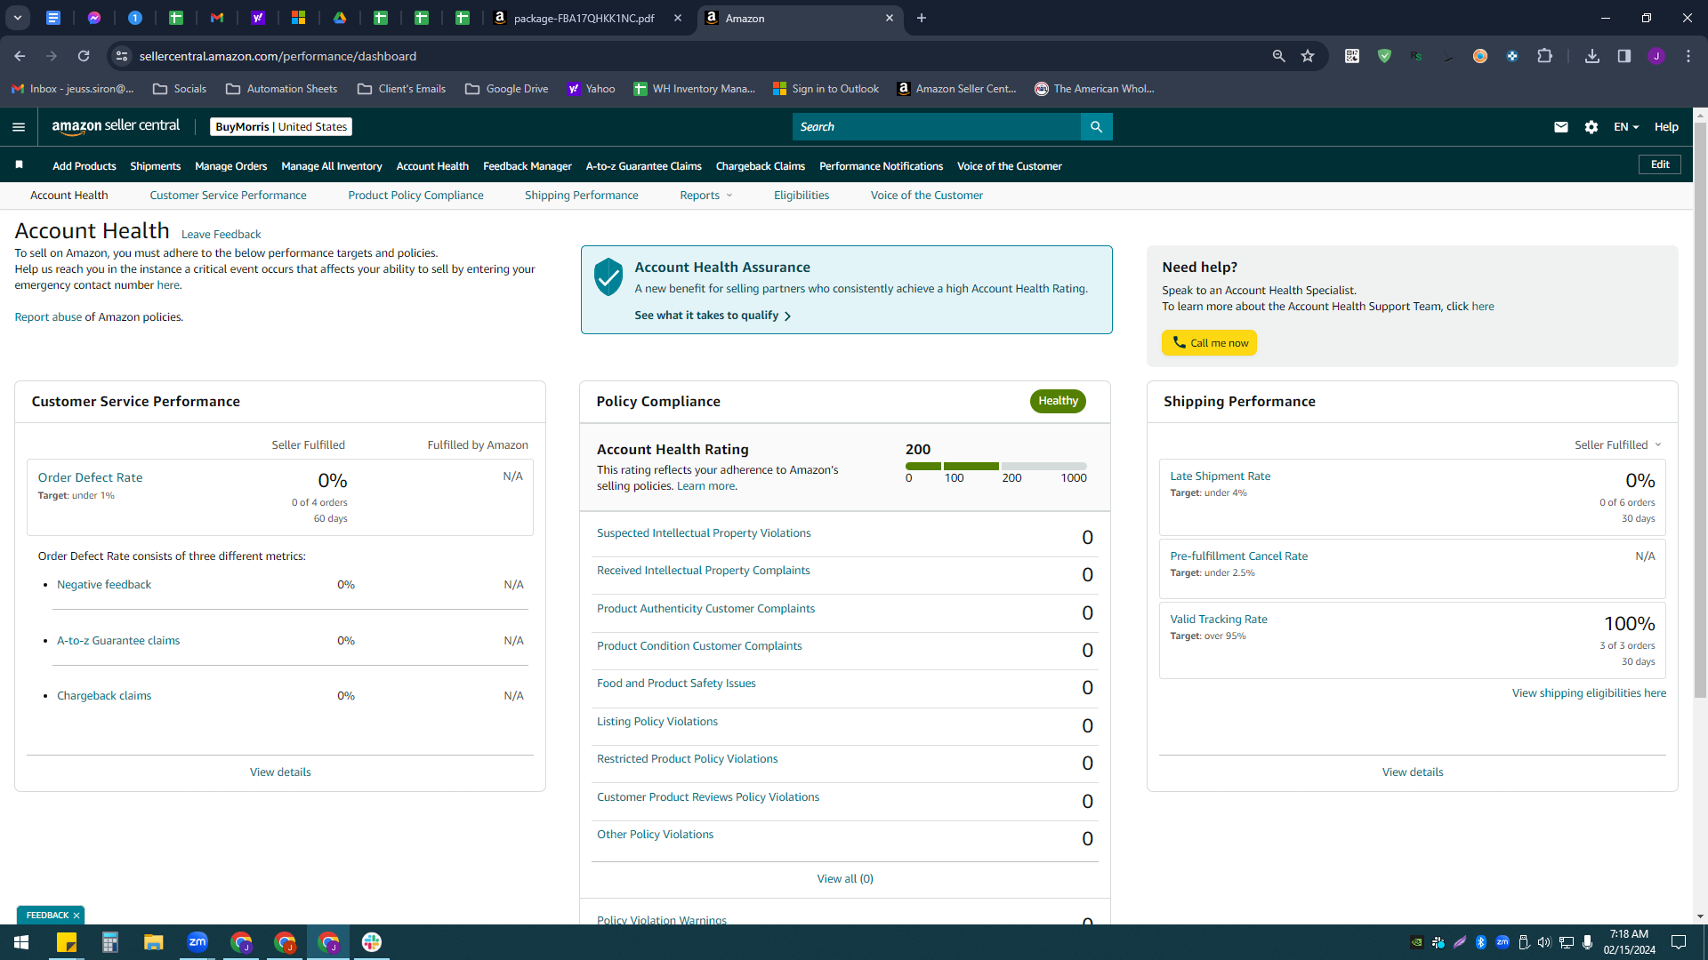View details under Customer Service Performance
This screenshot has height=960, width=1708.
click(280, 772)
